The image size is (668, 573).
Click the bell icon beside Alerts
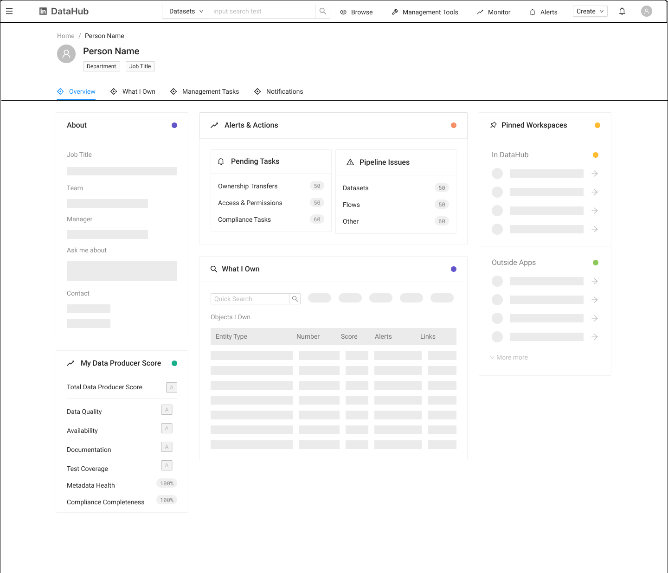(x=533, y=12)
